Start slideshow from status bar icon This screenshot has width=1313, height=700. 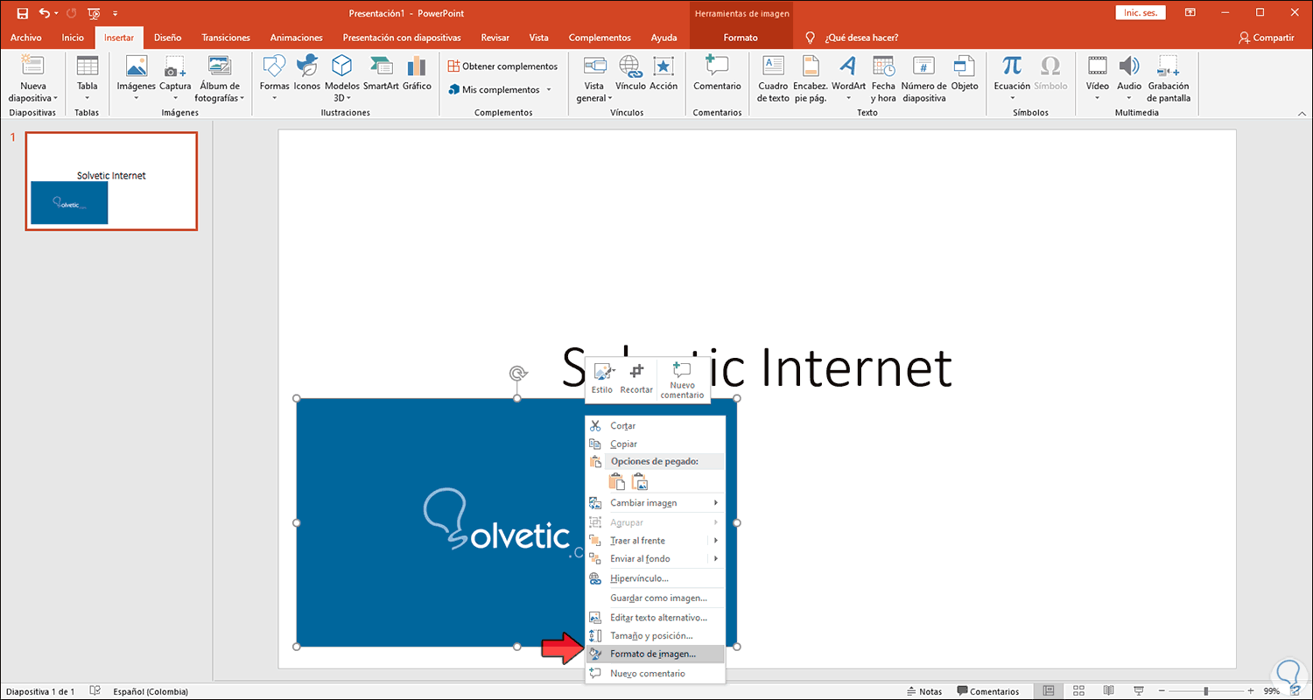click(x=1138, y=691)
